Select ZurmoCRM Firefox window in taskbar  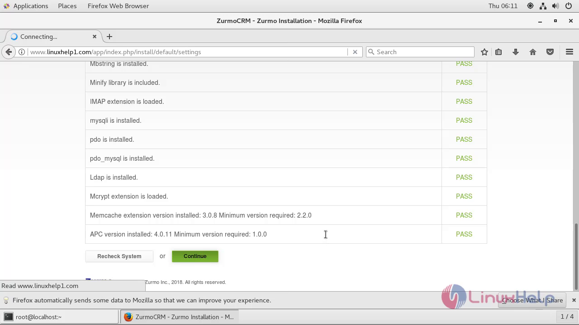click(179, 317)
